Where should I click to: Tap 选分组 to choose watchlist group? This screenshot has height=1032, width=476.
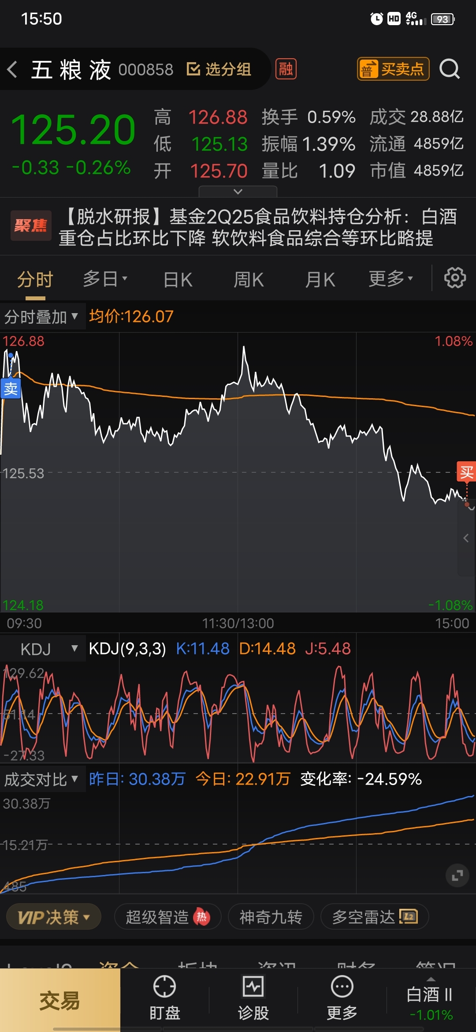click(219, 69)
